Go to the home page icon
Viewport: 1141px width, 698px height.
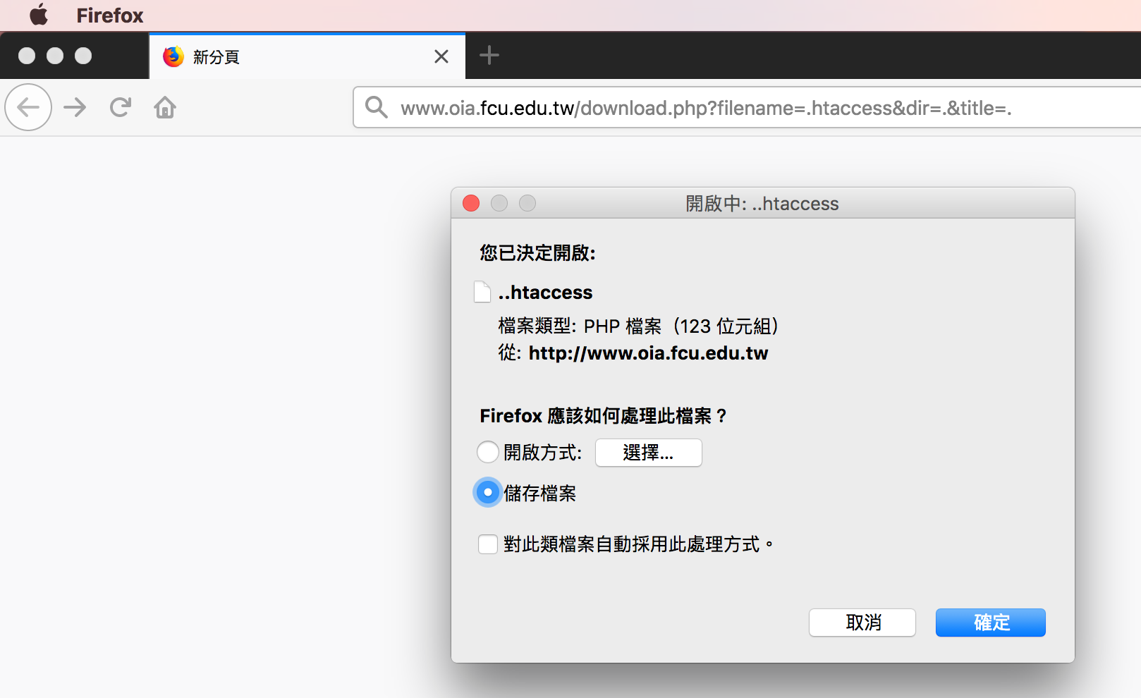pos(165,107)
